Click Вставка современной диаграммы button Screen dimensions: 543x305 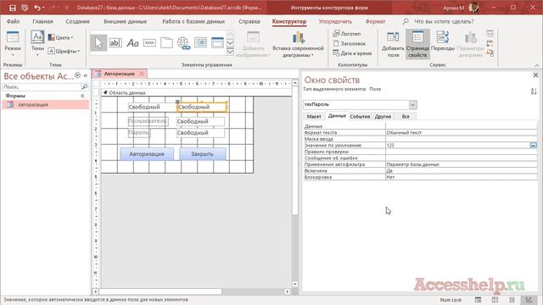pos(298,44)
